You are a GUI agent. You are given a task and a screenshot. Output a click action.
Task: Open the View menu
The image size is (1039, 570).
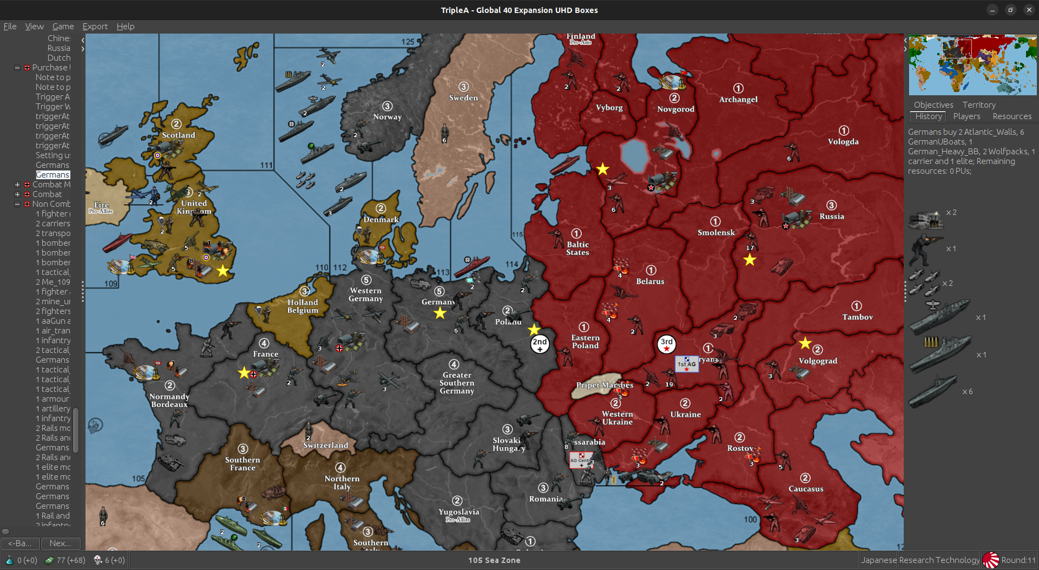pos(34,27)
